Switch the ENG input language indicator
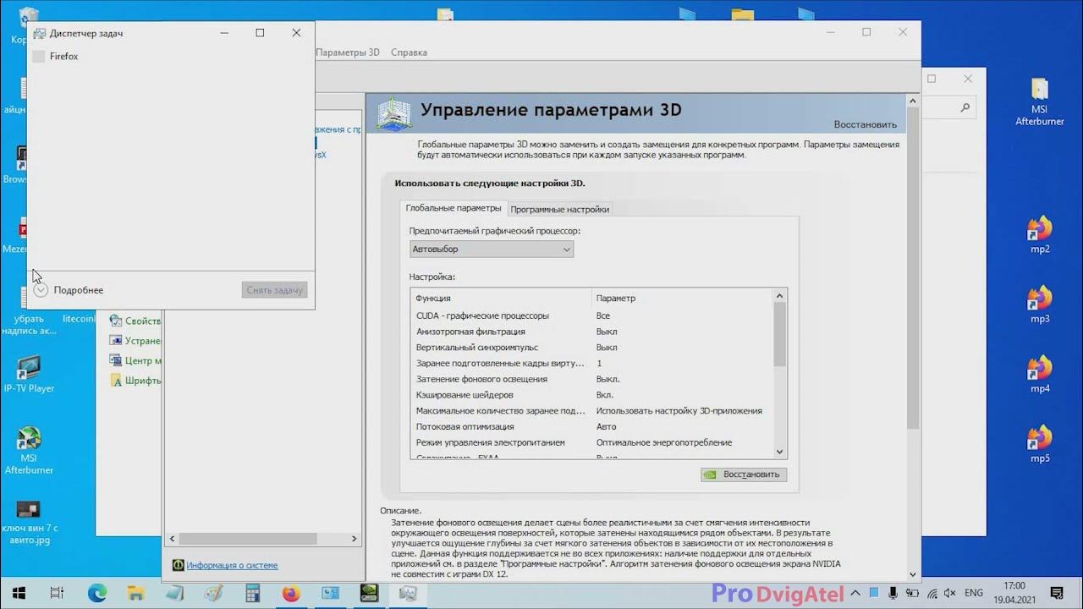The height and width of the screenshot is (609, 1083). 974,594
